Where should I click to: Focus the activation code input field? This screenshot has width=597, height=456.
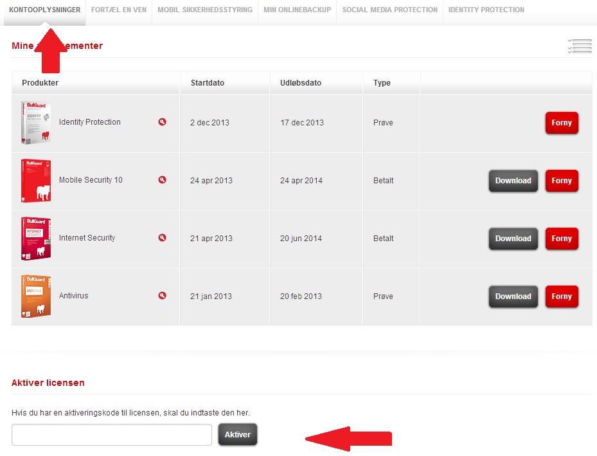[x=112, y=435]
